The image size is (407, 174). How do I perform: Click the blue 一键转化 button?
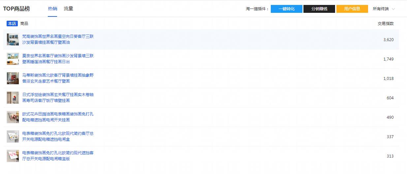[x=286, y=9]
